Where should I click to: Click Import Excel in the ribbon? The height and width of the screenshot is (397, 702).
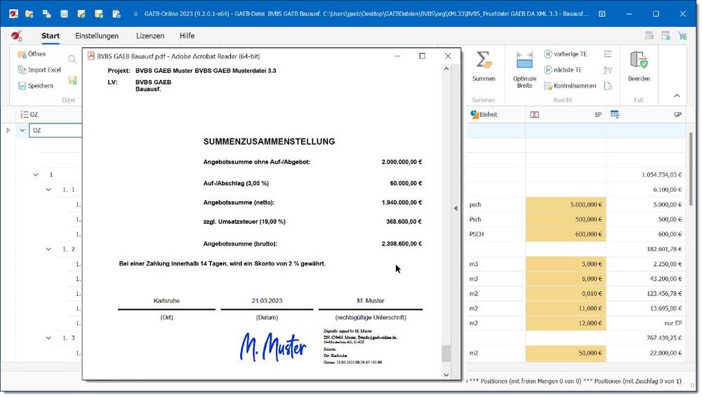[39, 70]
